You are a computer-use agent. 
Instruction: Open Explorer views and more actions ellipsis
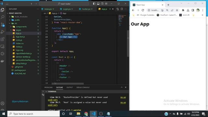38,9
